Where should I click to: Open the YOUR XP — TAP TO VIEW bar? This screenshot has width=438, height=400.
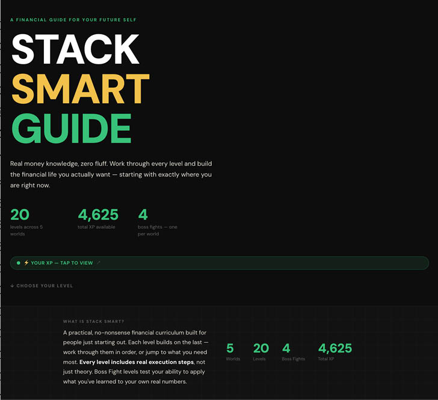pos(219,262)
